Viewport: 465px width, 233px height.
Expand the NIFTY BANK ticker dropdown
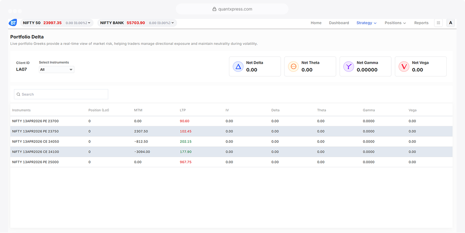pos(172,23)
